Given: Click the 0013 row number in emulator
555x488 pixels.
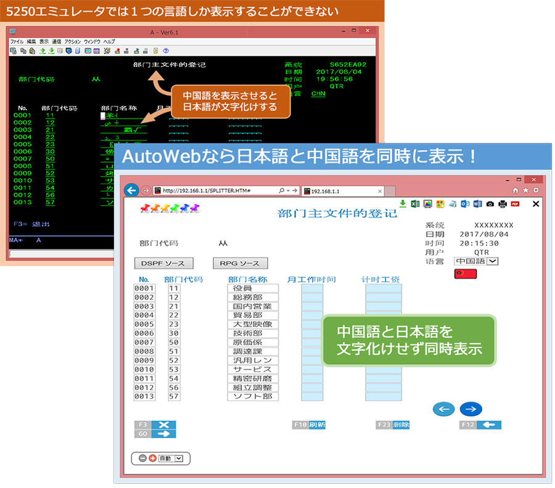Looking at the screenshot, I should click(x=22, y=202).
